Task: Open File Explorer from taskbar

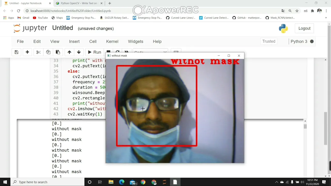Action: pos(111,182)
